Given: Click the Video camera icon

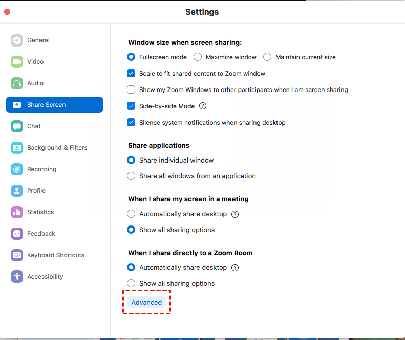Looking at the screenshot, I should click(17, 62).
